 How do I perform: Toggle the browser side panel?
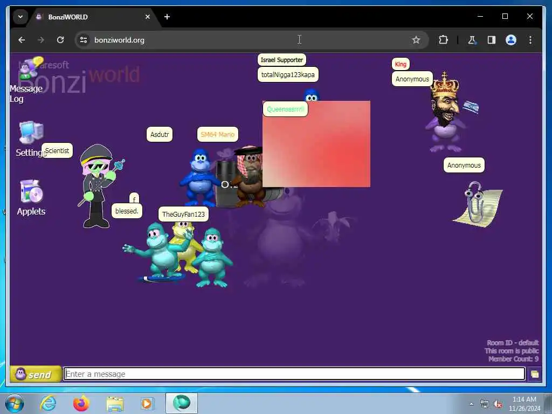492,40
